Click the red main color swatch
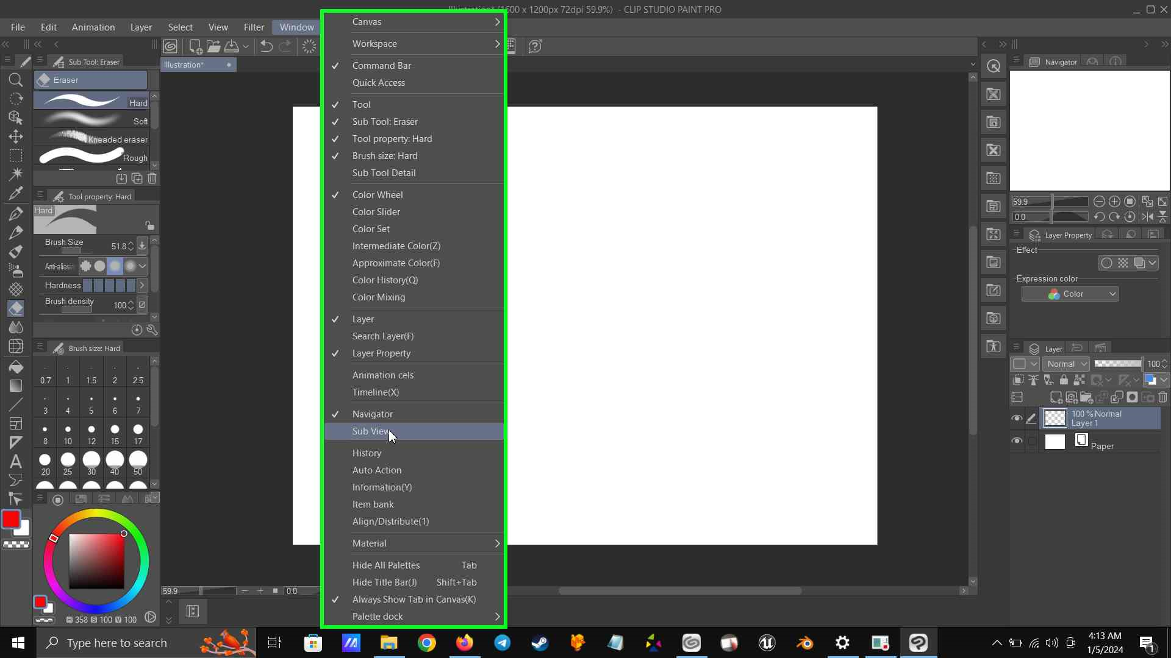Image resolution: width=1171 pixels, height=658 pixels. click(x=11, y=519)
